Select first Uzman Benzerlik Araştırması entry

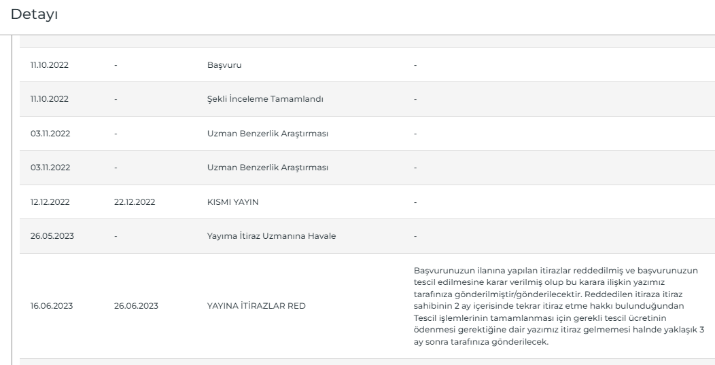(x=268, y=134)
